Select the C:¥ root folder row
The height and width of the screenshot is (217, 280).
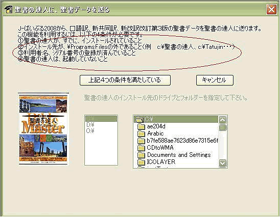click(x=176, y=119)
